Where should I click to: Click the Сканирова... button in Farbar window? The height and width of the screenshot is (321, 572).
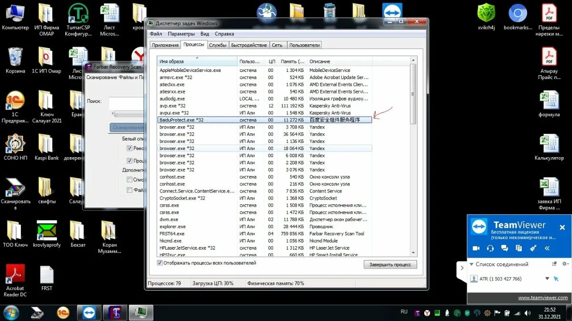127,128
